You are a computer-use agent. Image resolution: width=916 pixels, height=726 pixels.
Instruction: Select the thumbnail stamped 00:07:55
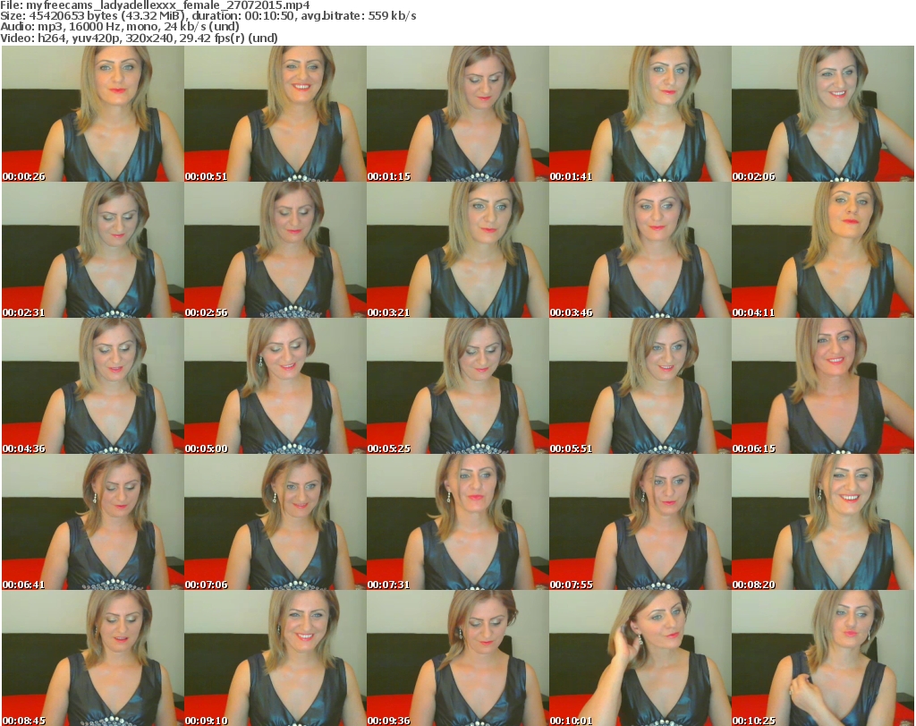click(x=640, y=522)
